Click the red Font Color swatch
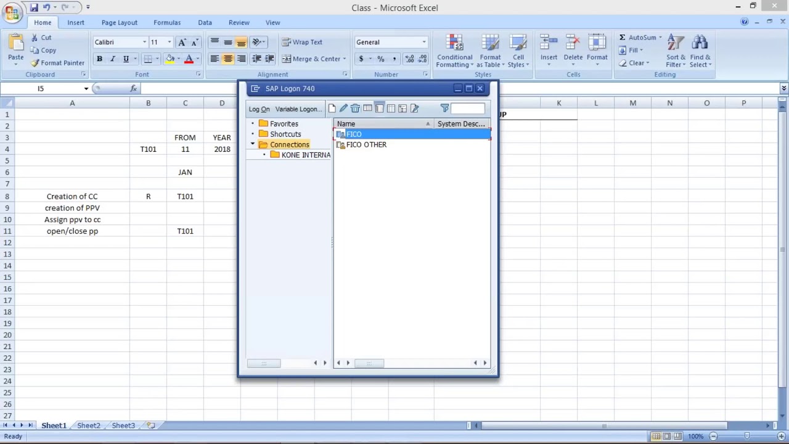This screenshot has width=789, height=444. tap(189, 59)
